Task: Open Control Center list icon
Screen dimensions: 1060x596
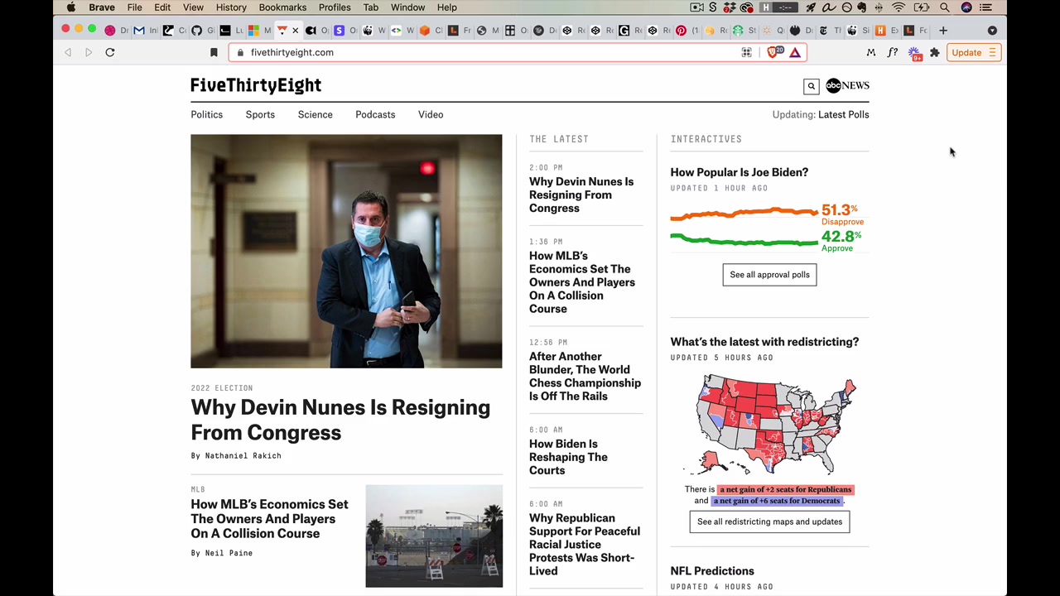Action: point(985,7)
